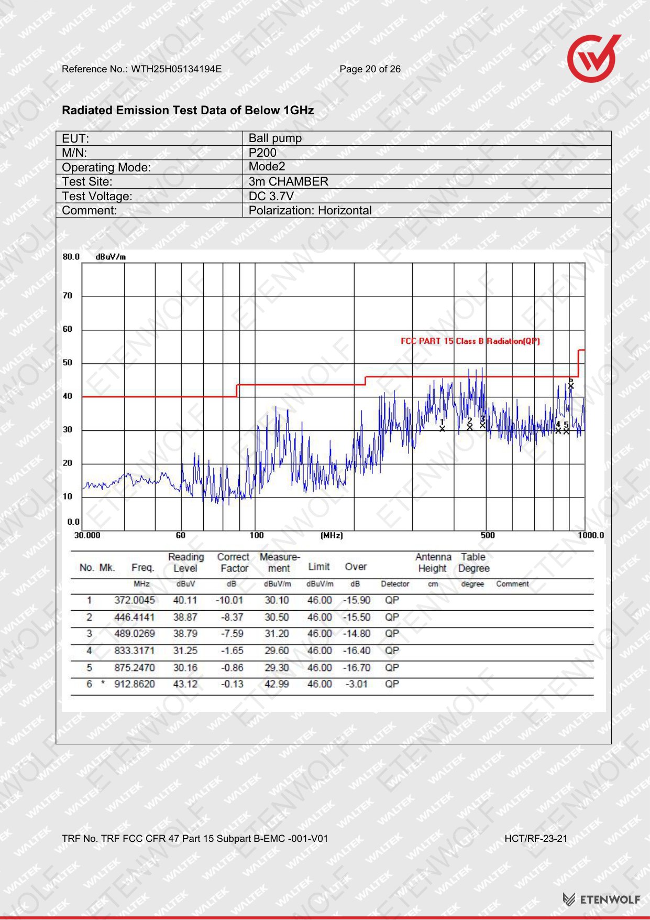This screenshot has width=650, height=920.
Task: Click frequency value 372.0045 in row 1
Action: tap(135, 600)
